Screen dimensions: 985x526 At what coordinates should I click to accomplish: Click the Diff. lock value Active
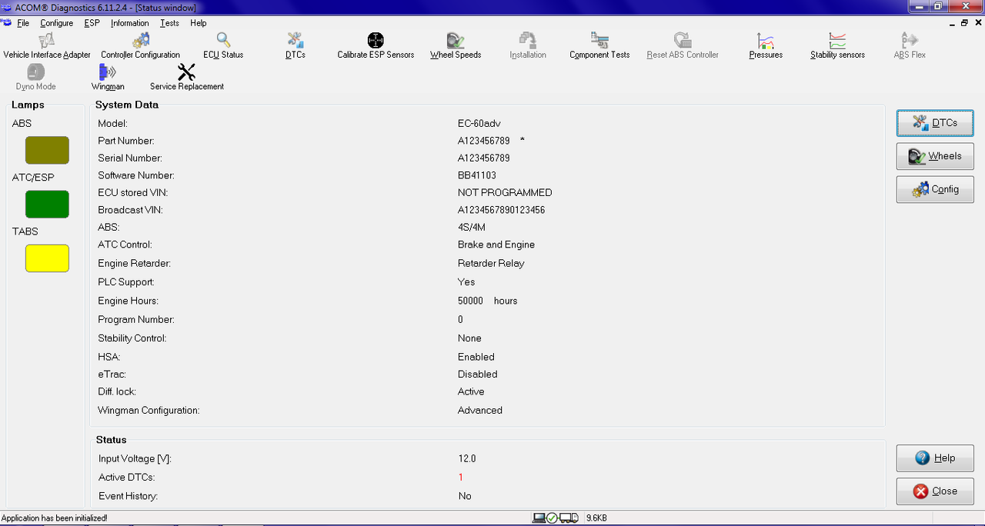[x=471, y=391]
